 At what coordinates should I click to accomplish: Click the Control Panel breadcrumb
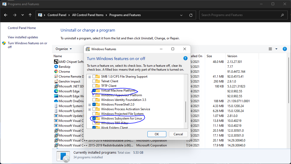point(57,15)
